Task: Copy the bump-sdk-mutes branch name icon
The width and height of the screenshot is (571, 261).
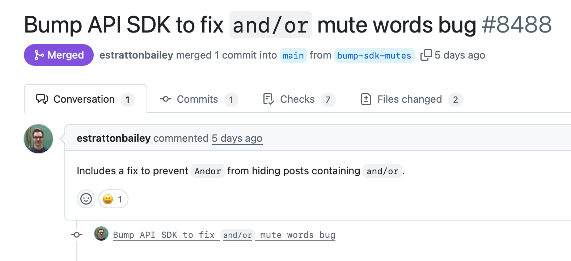Action: click(426, 55)
